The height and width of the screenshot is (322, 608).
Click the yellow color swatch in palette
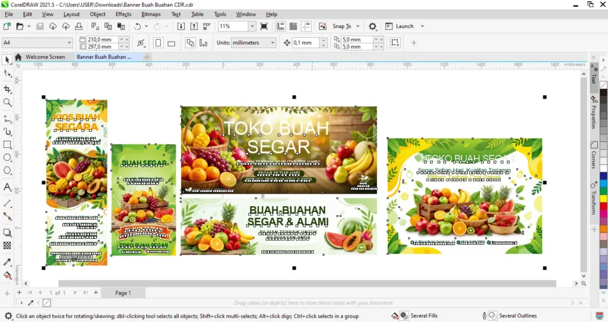[604, 199]
